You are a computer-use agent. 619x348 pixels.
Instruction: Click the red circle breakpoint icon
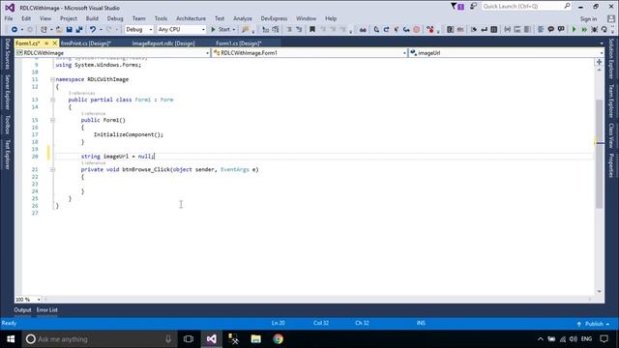(416, 30)
